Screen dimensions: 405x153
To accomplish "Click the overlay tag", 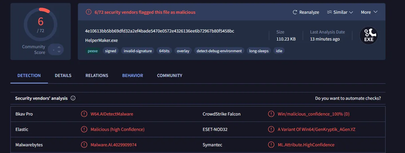I will tap(183, 51).
